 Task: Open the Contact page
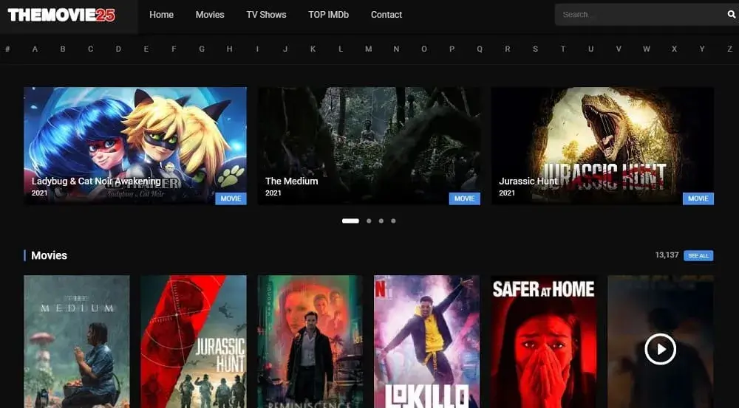[x=386, y=15]
